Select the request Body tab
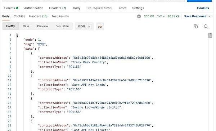Image resolution: width=216 pixels, height=131 pixels. click(x=77, y=8)
